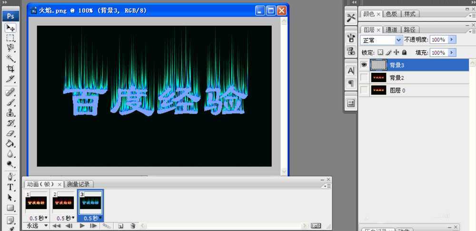Screen dimensions: 476x231
Task: Pick the Magic Wand tool
Action: pyautogui.click(x=10, y=58)
